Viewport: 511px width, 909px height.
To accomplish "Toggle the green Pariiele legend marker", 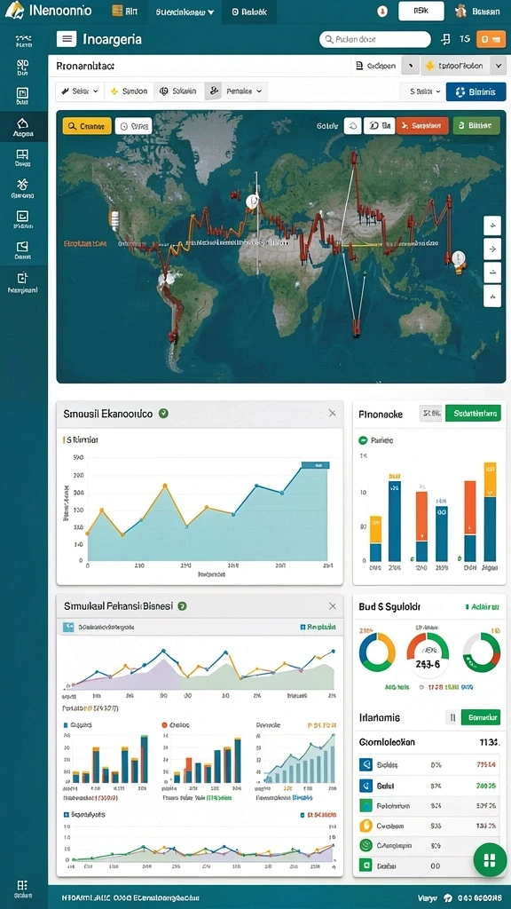I will 363,440.
